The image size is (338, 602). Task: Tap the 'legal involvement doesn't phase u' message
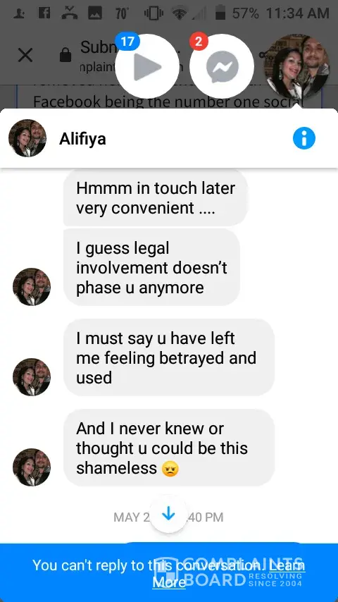[151, 268]
